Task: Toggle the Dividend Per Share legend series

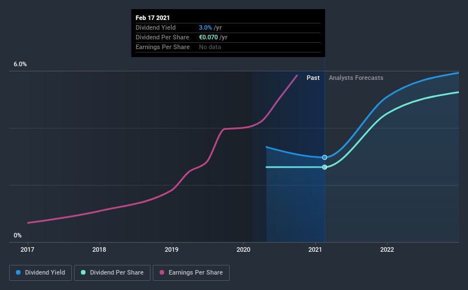Action: tap(112, 273)
